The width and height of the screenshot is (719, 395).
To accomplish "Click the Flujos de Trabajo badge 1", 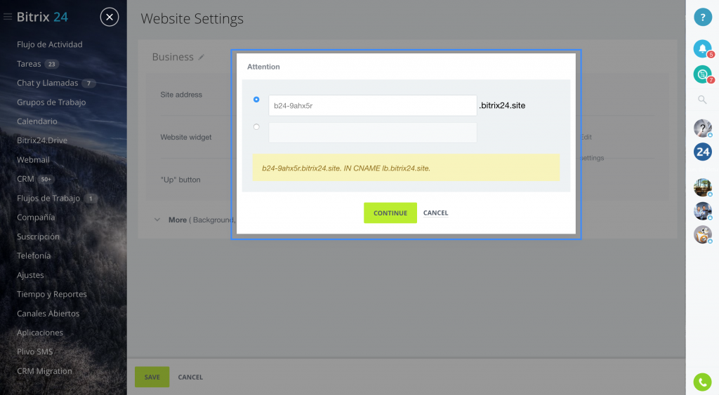I will pyautogui.click(x=91, y=199).
